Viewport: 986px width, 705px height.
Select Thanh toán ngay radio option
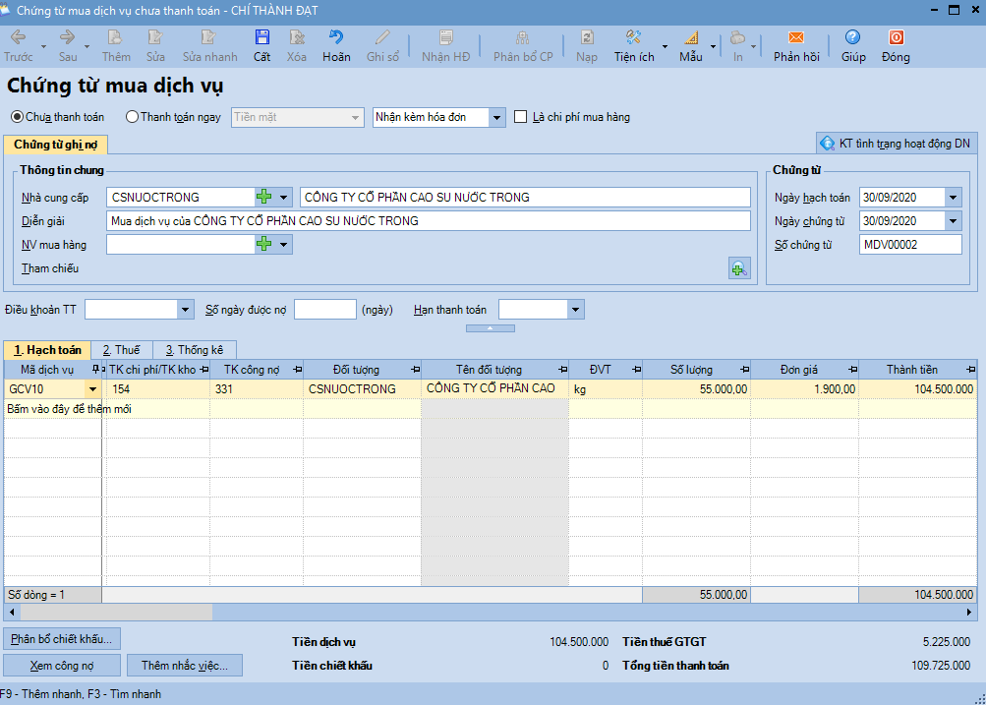(x=132, y=117)
